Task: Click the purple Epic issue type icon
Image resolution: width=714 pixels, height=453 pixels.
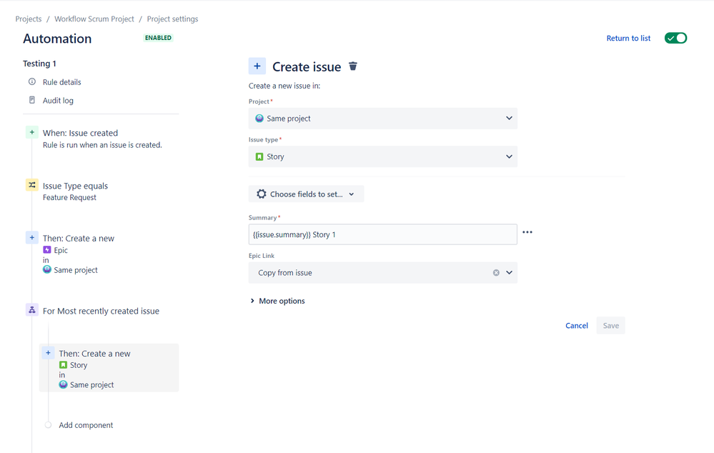Action: coord(47,250)
